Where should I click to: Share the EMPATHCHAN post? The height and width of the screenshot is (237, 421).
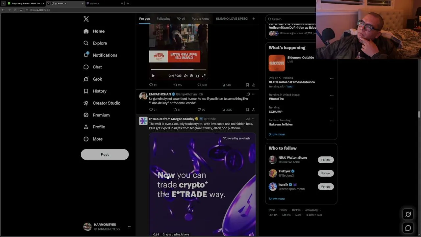click(254, 110)
